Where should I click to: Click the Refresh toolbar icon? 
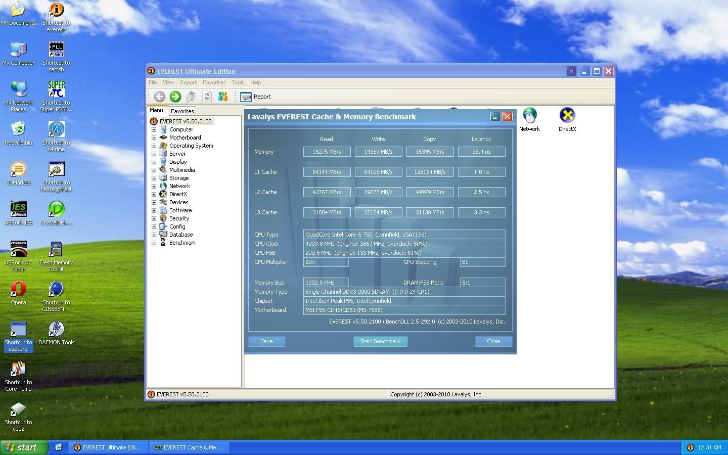click(x=207, y=97)
